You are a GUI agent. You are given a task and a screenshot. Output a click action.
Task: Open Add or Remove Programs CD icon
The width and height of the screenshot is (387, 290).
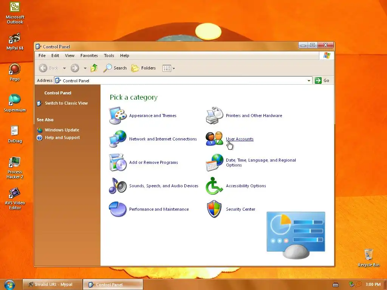click(x=118, y=162)
